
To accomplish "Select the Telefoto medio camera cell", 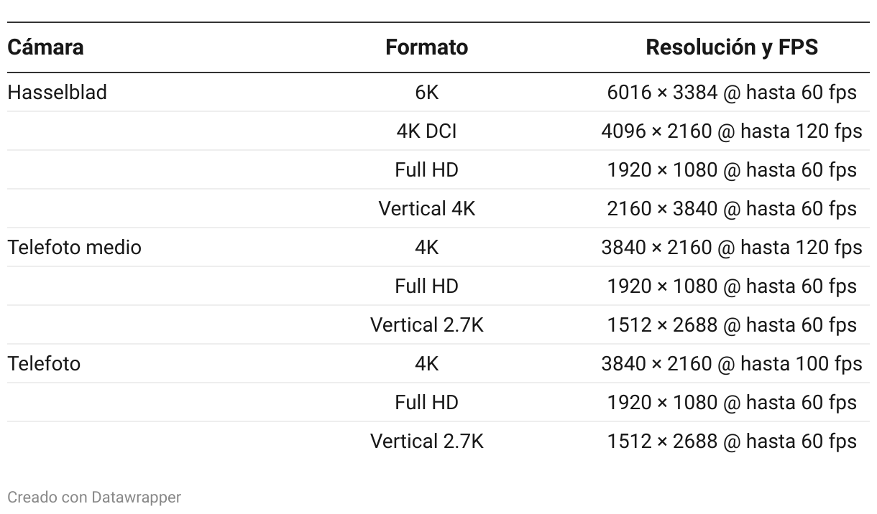I will (x=74, y=248).
